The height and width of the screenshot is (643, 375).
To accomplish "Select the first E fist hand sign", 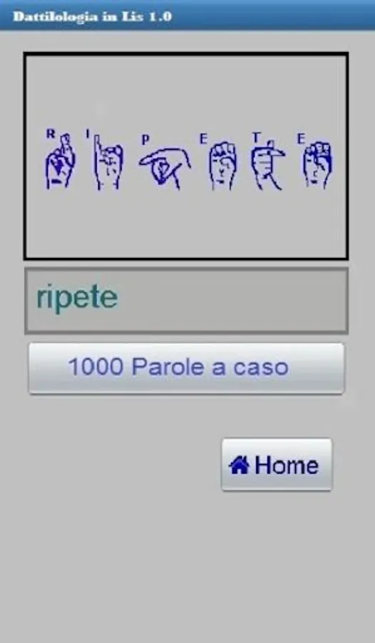I will (x=222, y=166).
